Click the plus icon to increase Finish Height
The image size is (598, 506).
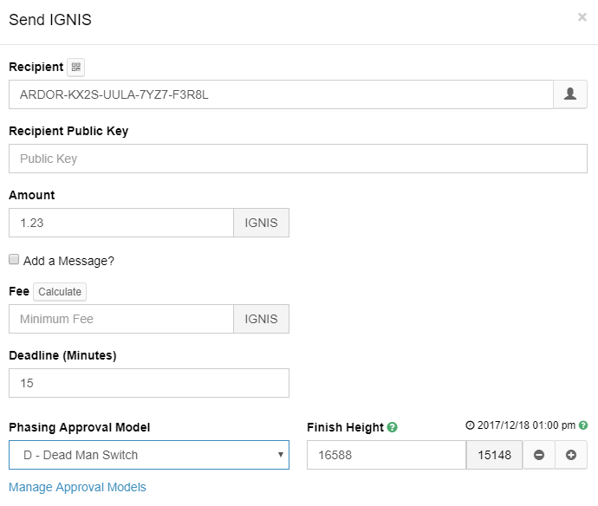(x=571, y=455)
